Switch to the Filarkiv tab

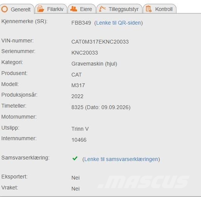pyautogui.click(x=51, y=9)
